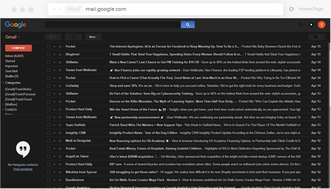Open search options dropdown arrow
The image size is (331, 189).
177,25
